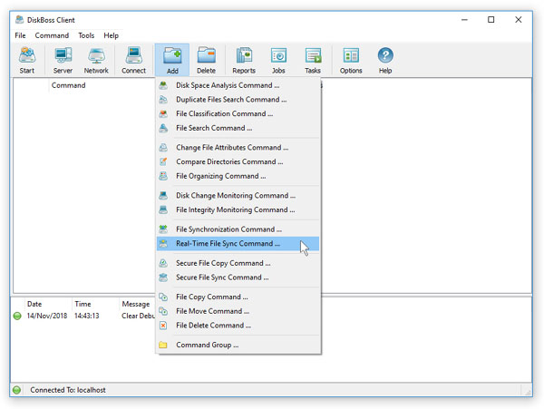Viewport: 544px width, 409px height.
Task: Click the File Integrity Monitoring command icon
Action: pos(163,209)
